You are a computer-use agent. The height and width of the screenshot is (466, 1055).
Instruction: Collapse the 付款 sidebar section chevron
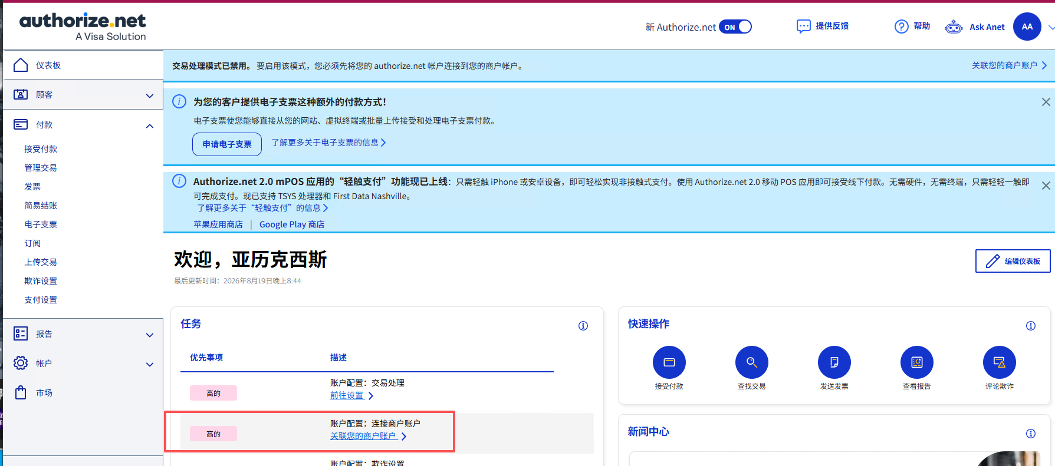[x=150, y=125]
